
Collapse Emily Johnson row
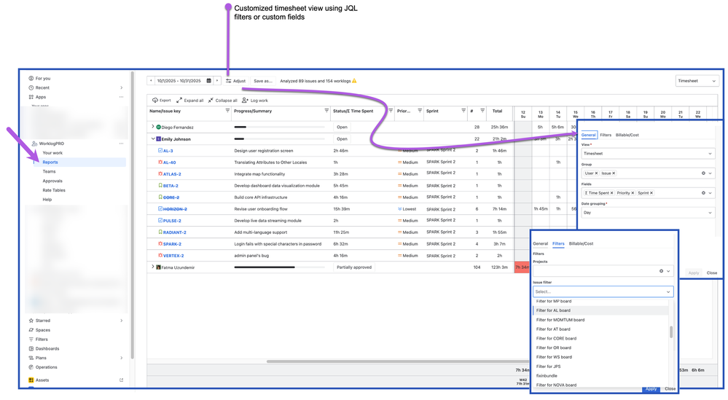coord(153,138)
